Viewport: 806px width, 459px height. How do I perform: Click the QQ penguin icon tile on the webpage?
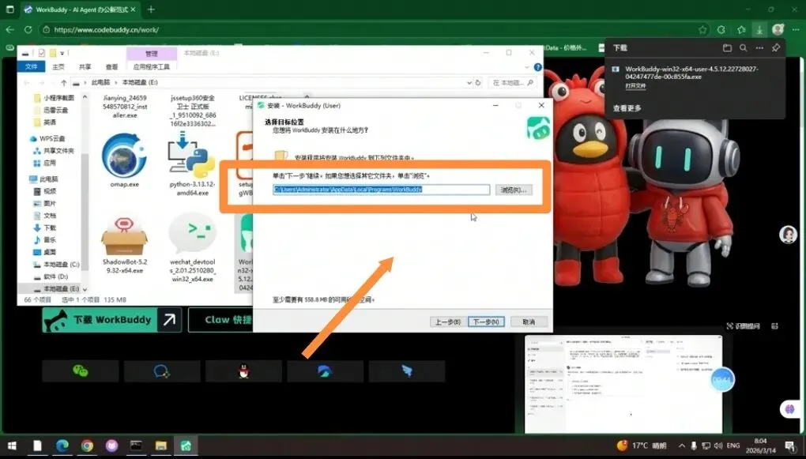[243, 371]
